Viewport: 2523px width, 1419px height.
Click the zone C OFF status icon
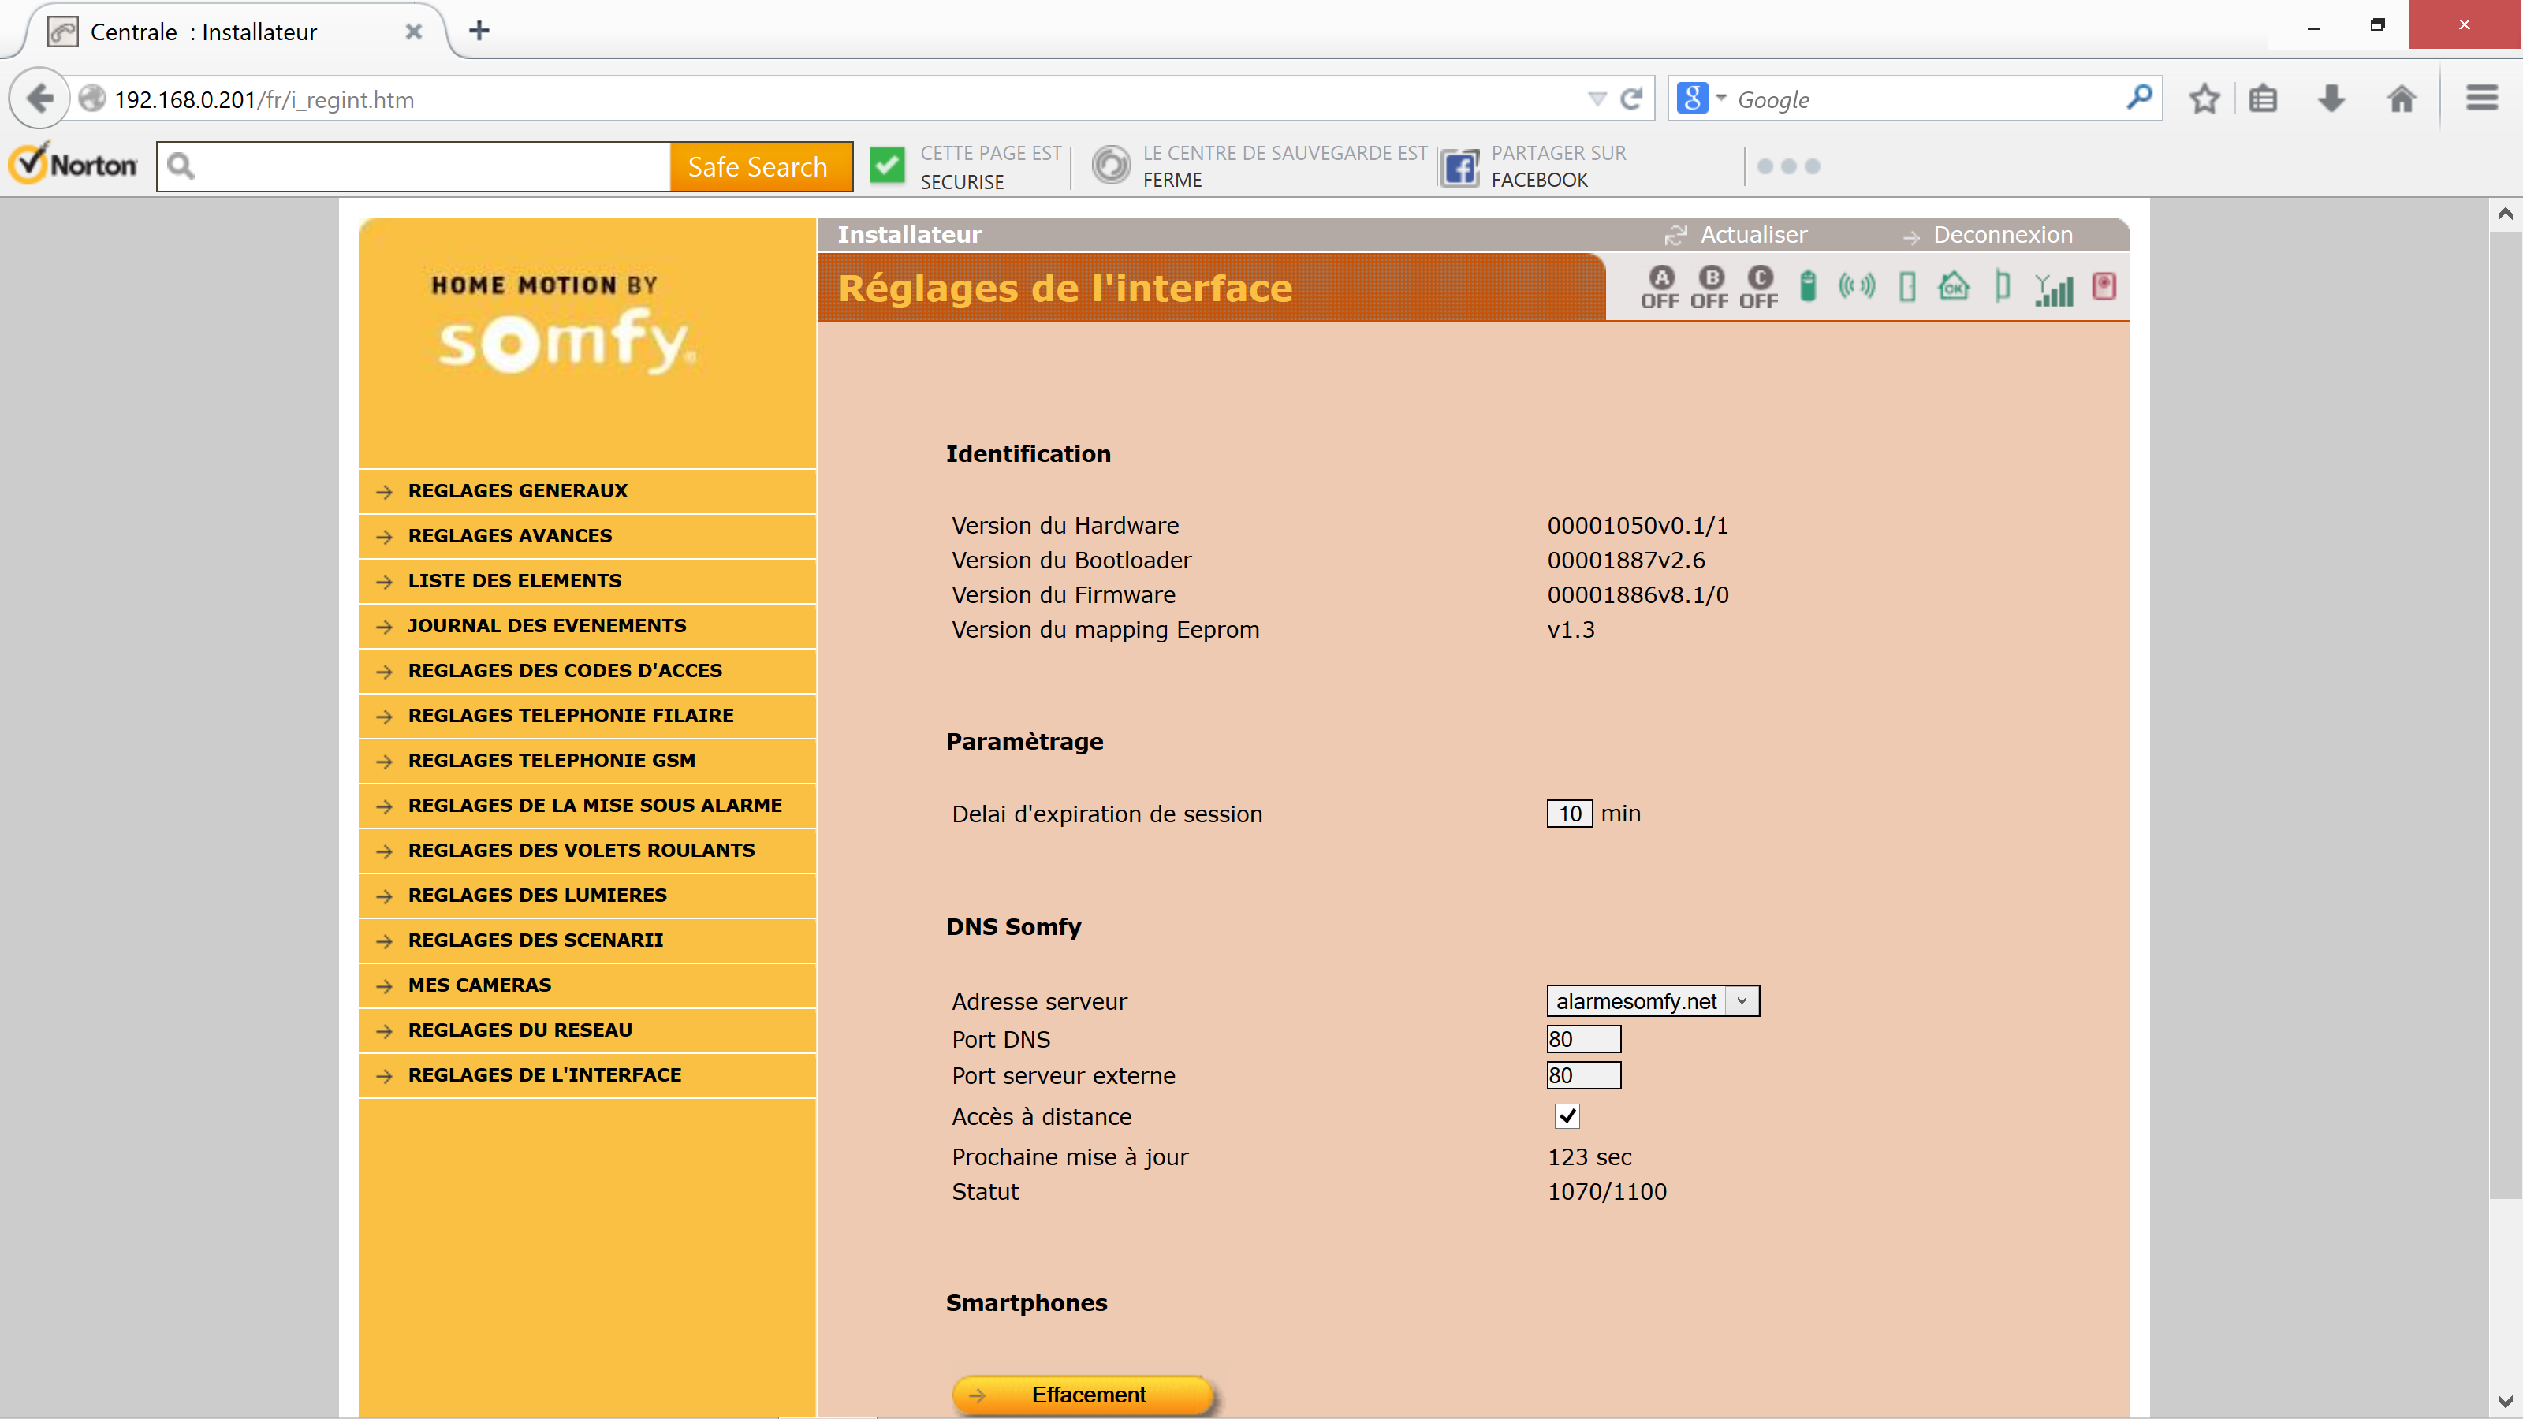(x=1758, y=287)
